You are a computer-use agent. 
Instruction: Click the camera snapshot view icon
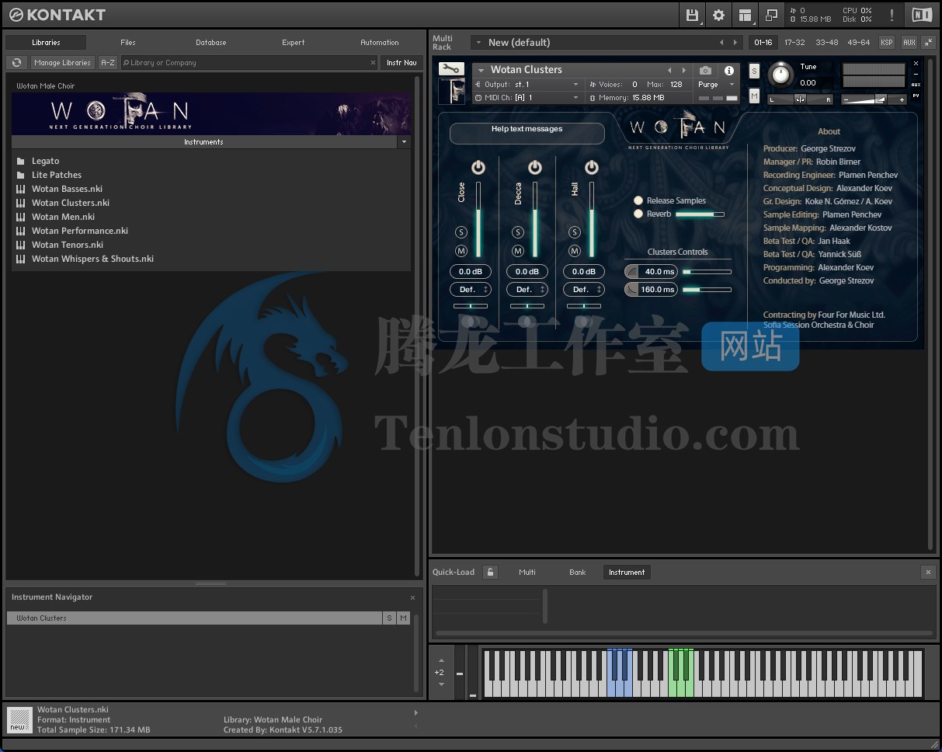tap(705, 70)
